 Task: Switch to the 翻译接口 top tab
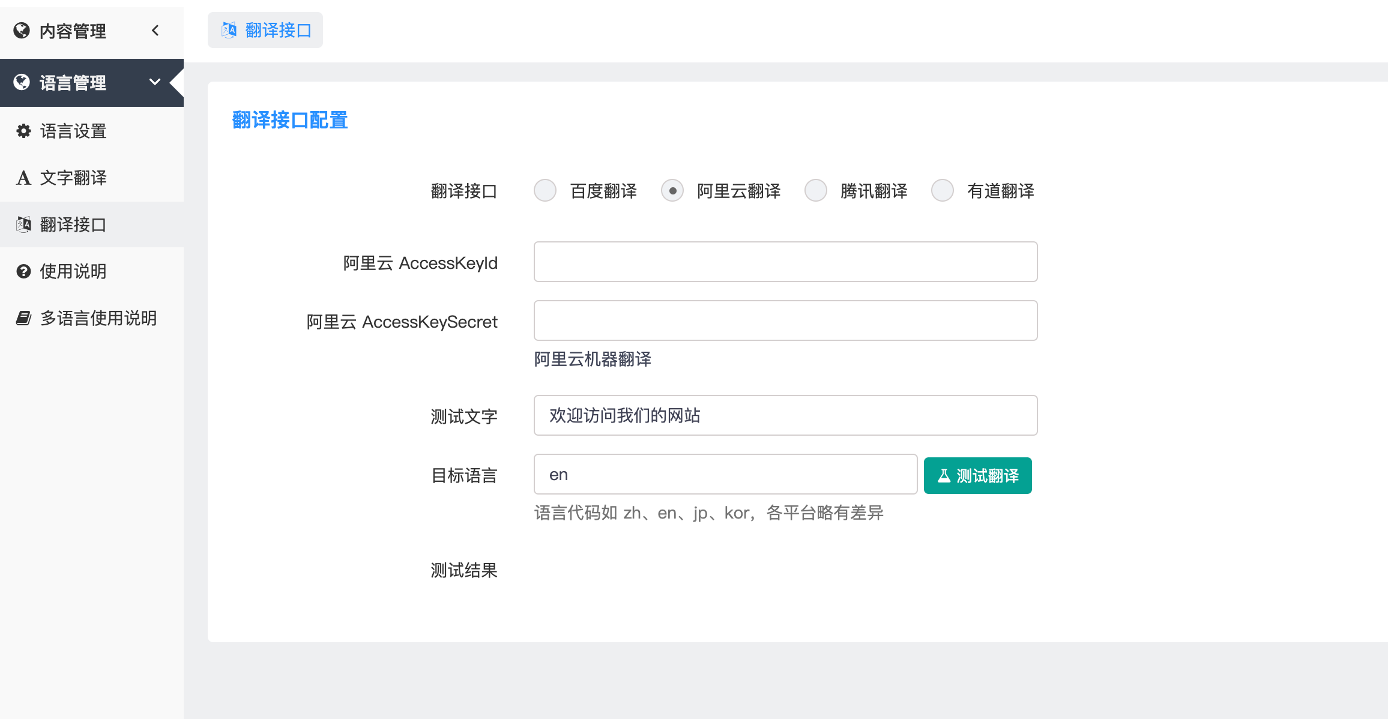[x=265, y=30]
